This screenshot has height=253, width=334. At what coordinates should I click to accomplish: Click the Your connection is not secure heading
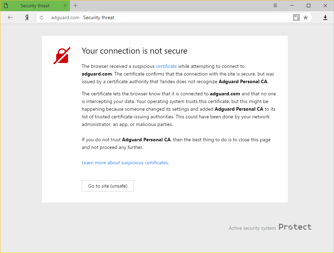point(135,51)
